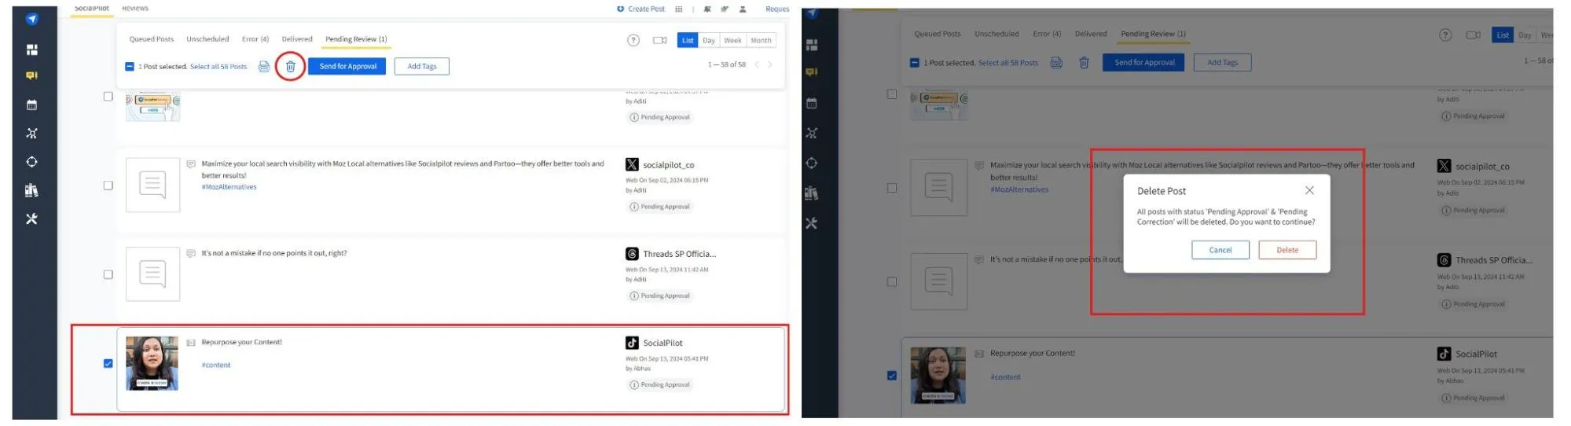This screenshot has height=426, width=1571.
Task: Open the help question-mark icon in right screenshot
Action: (1445, 35)
